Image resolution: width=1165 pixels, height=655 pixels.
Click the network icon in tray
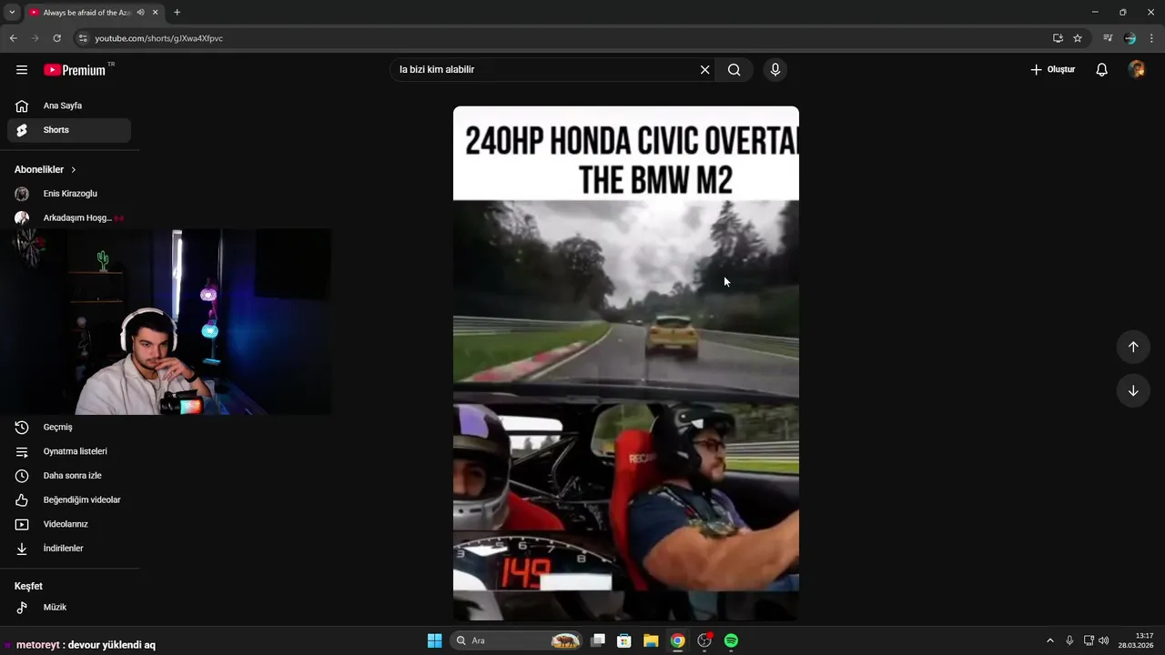click(x=1089, y=640)
